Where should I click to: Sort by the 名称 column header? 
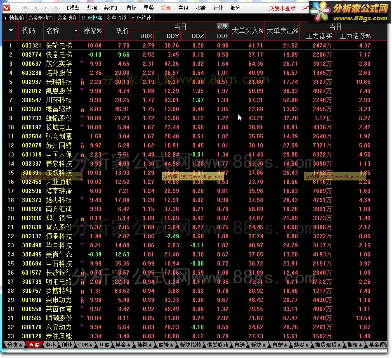(x=53, y=31)
